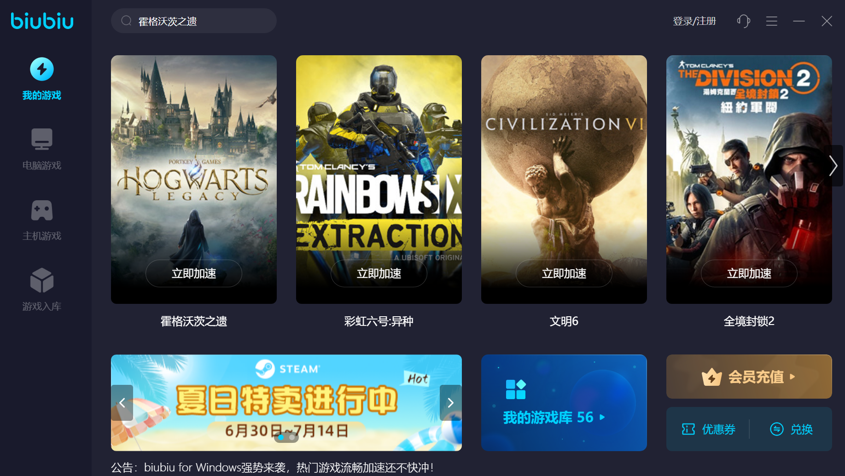This screenshot has height=476, width=845.
Task: Start 立即加速 for Rainbow Six Extraction
Action: pyautogui.click(x=379, y=273)
